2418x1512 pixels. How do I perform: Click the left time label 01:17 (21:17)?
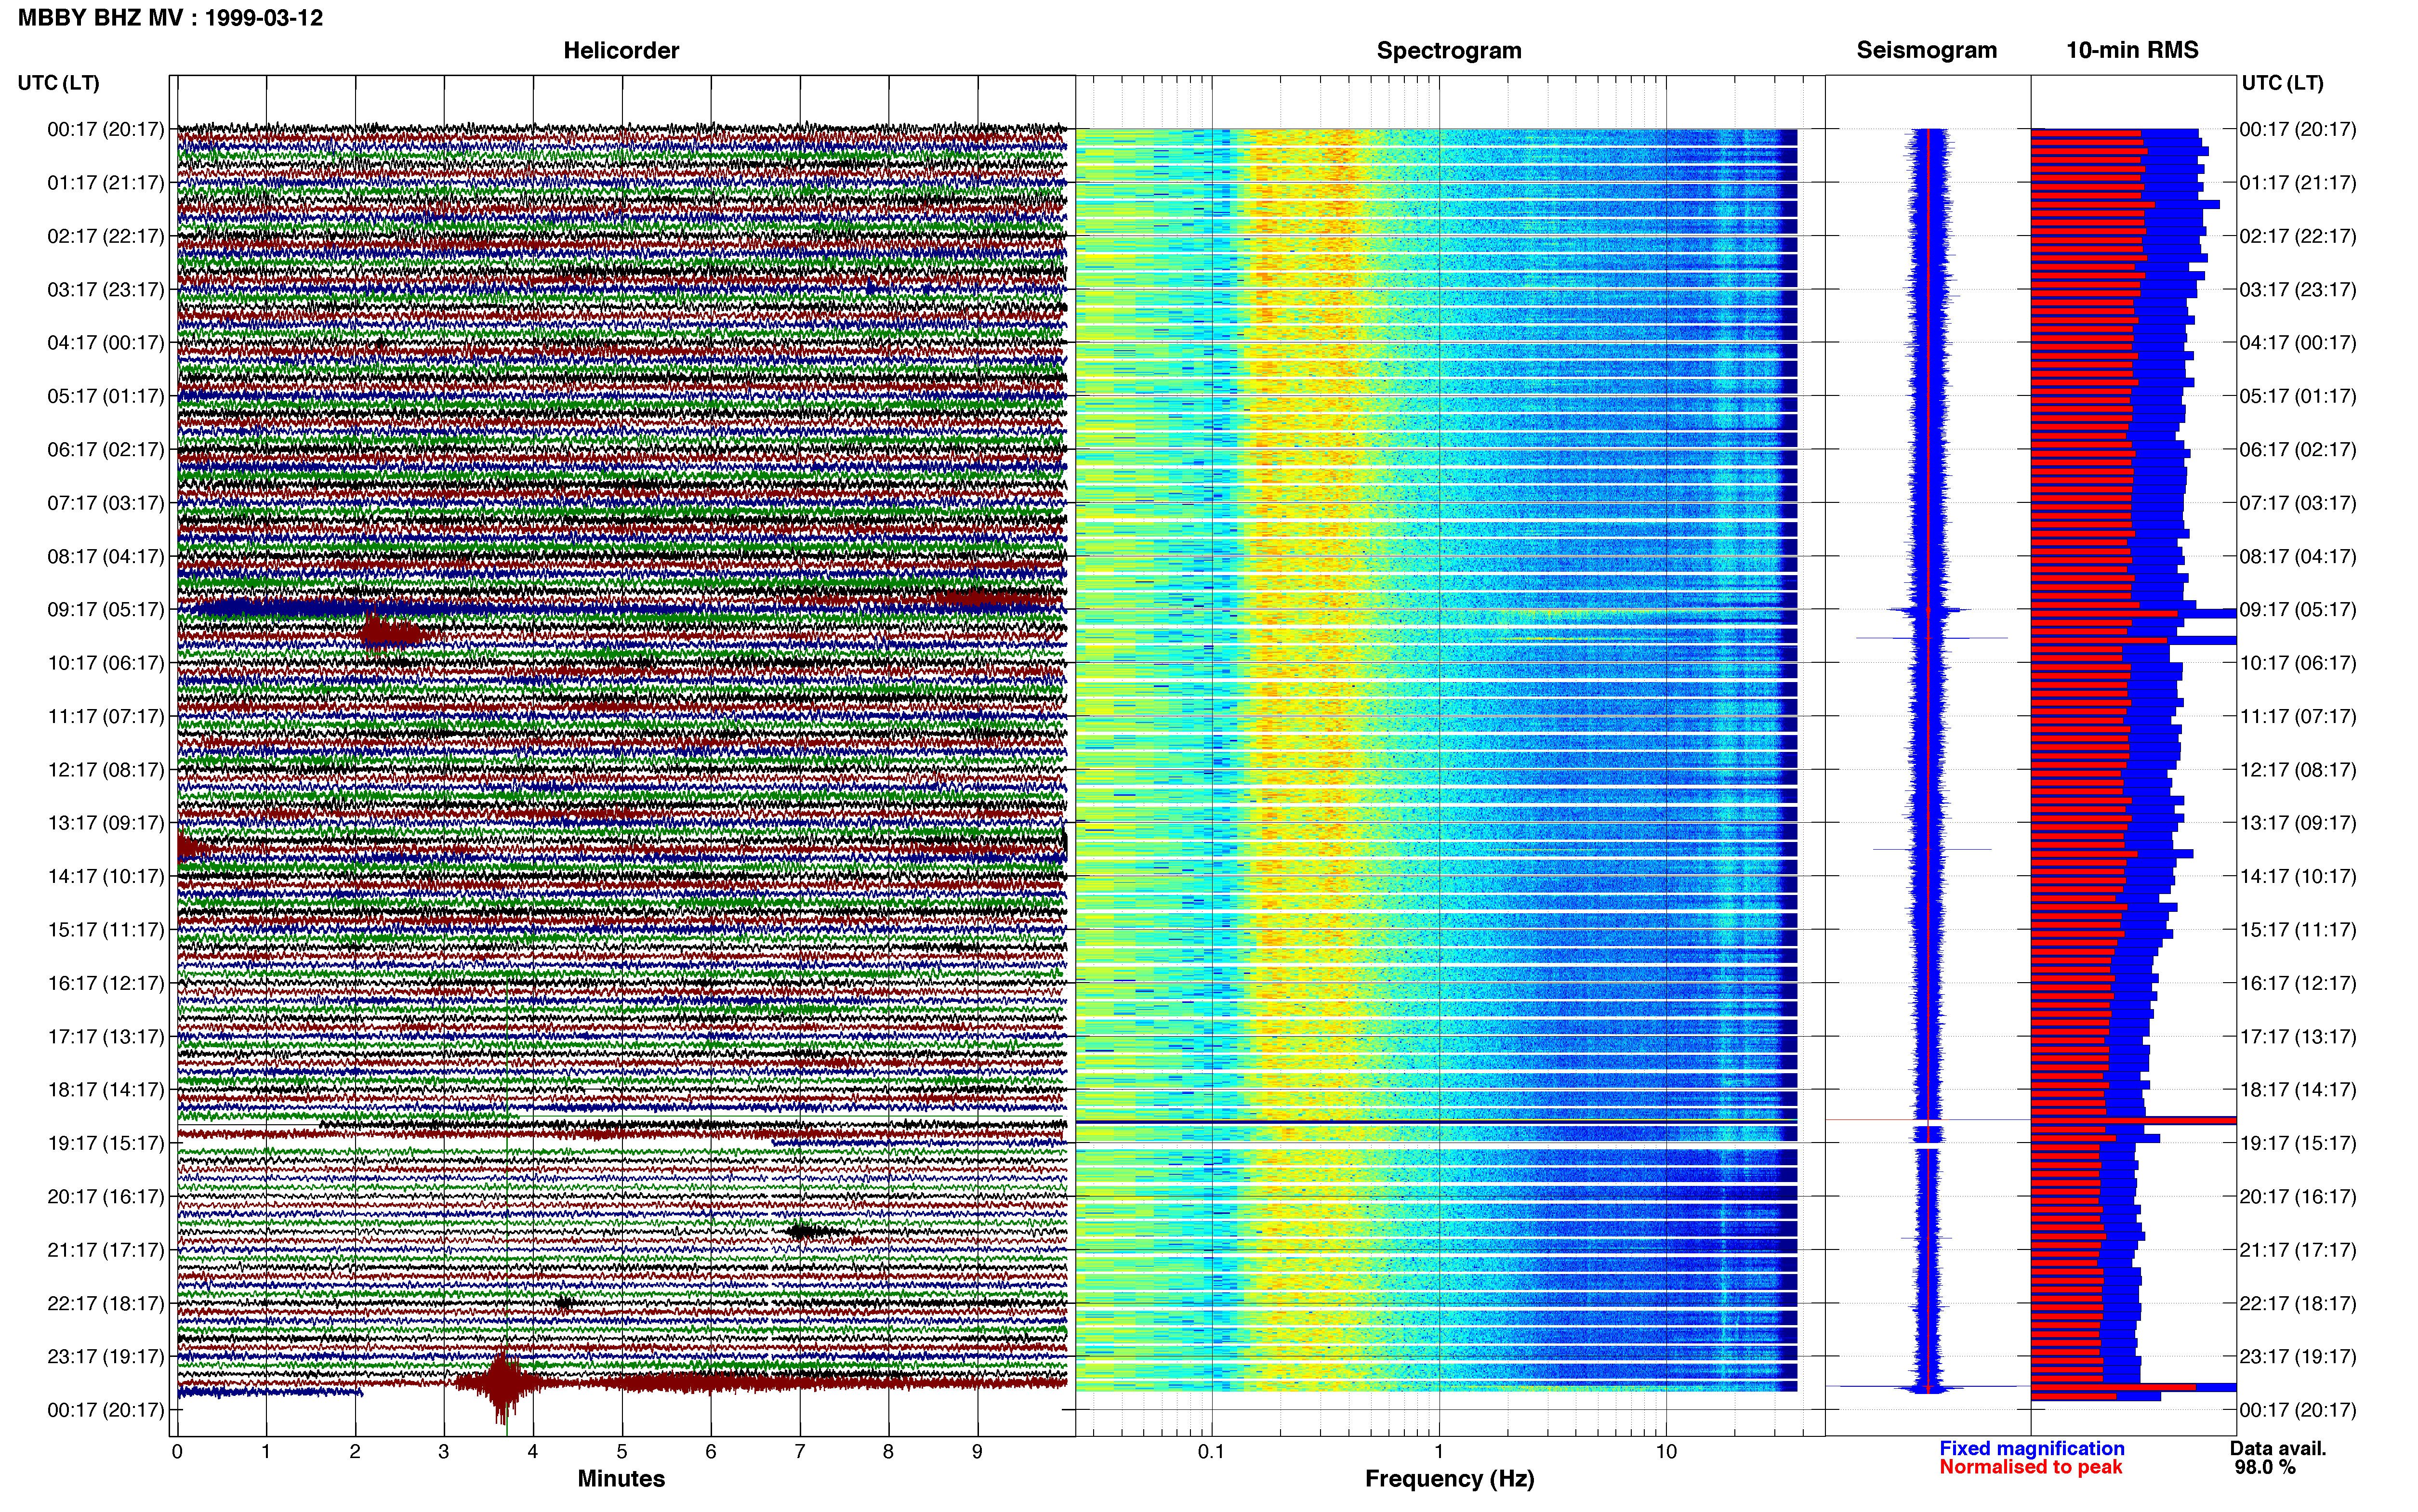click(x=105, y=183)
